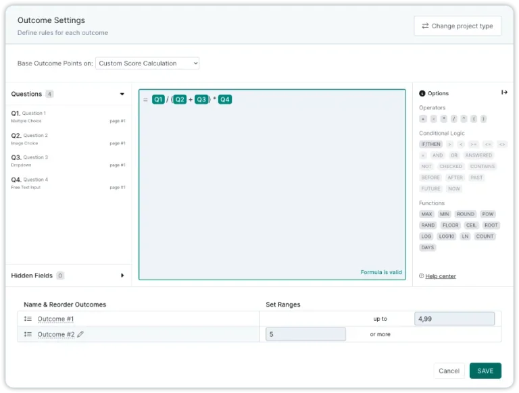This screenshot has height=393, width=519.
Task: Insert the less-than comparison
Action: 461,145
